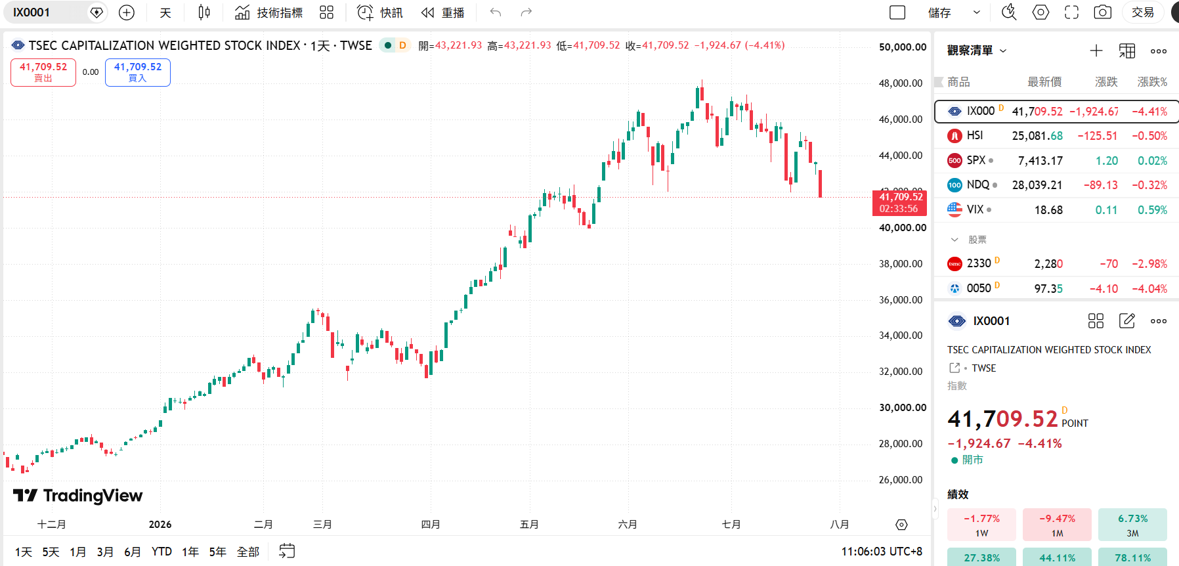The image size is (1179, 566).
Task: Select the 天 interval menu
Action: [165, 12]
